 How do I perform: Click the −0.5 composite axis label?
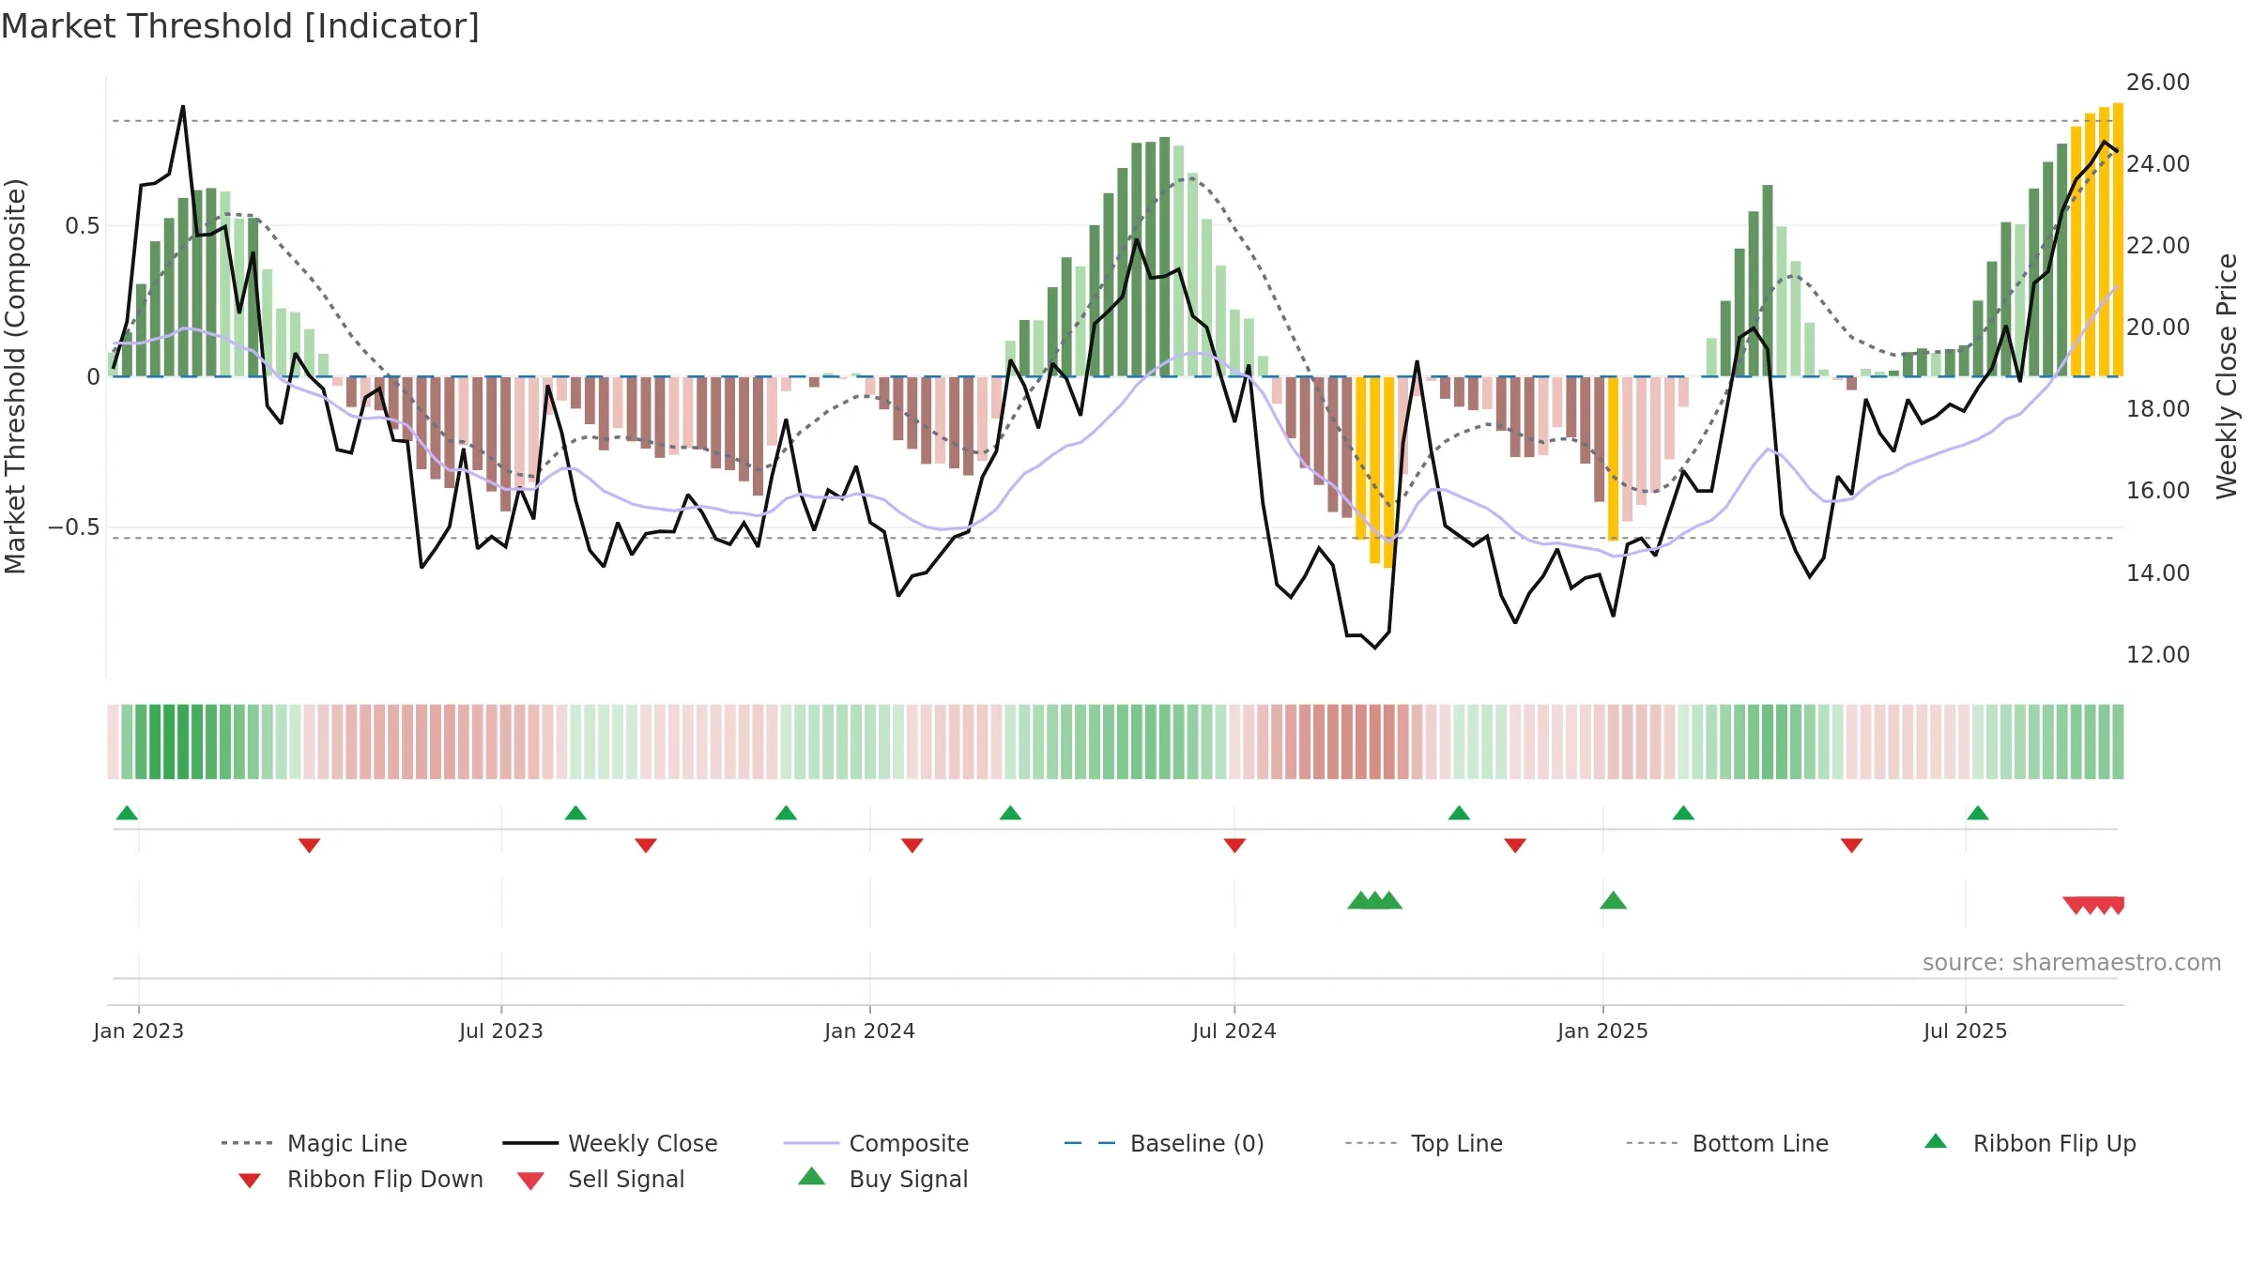(74, 527)
